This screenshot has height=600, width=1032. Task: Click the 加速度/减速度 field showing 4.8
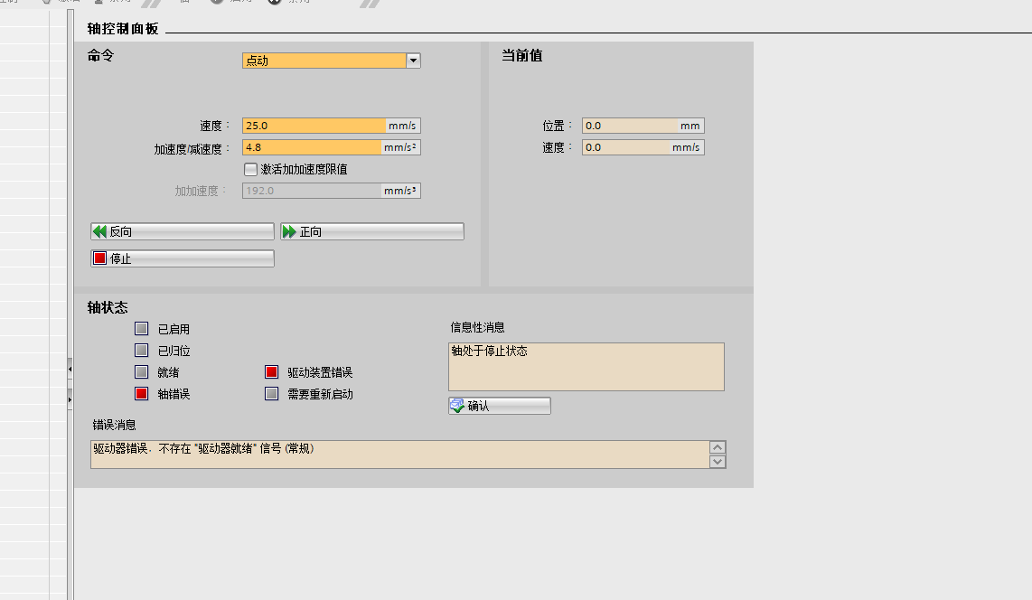coord(312,148)
